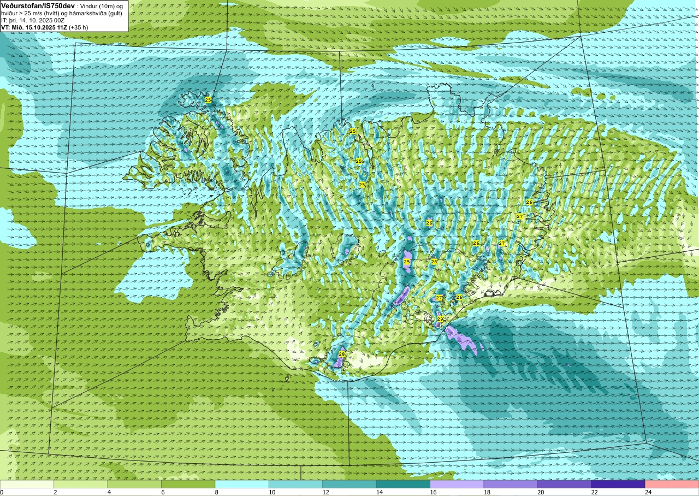Select the 6–8 m/s olive green legend swatch

(188, 484)
